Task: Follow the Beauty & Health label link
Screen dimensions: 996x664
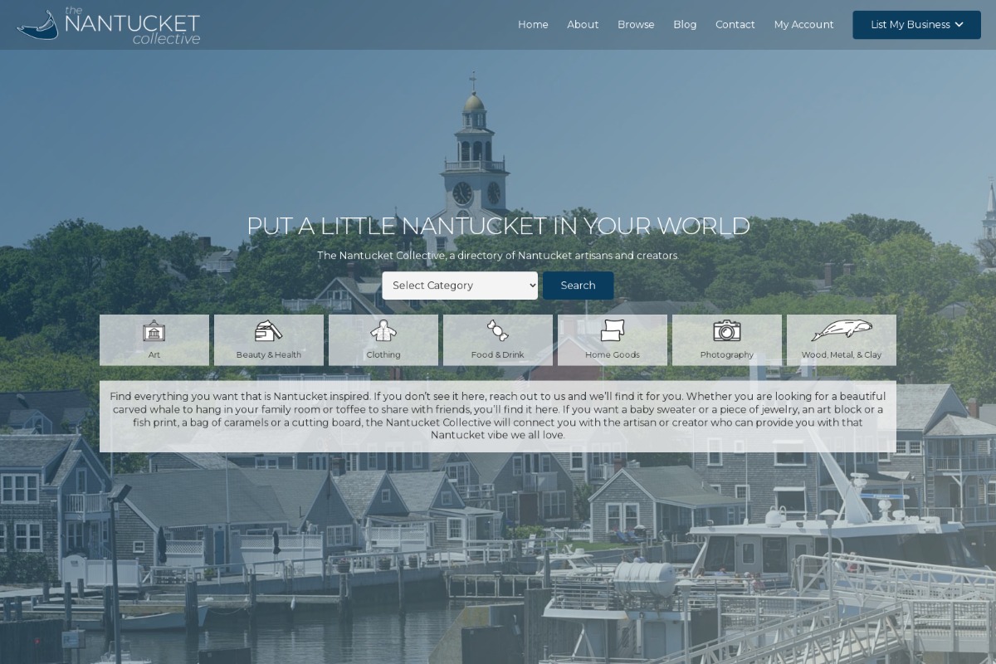Action: coord(269,354)
